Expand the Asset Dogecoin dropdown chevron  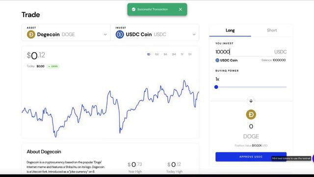coord(105,34)
